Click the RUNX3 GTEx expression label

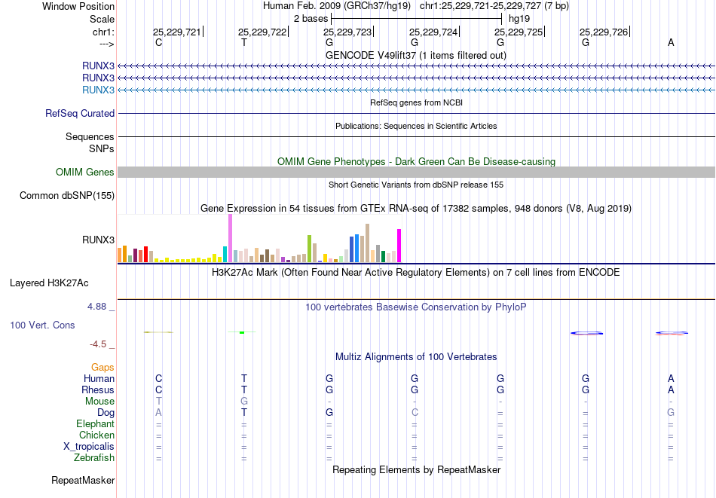[98, 240]
